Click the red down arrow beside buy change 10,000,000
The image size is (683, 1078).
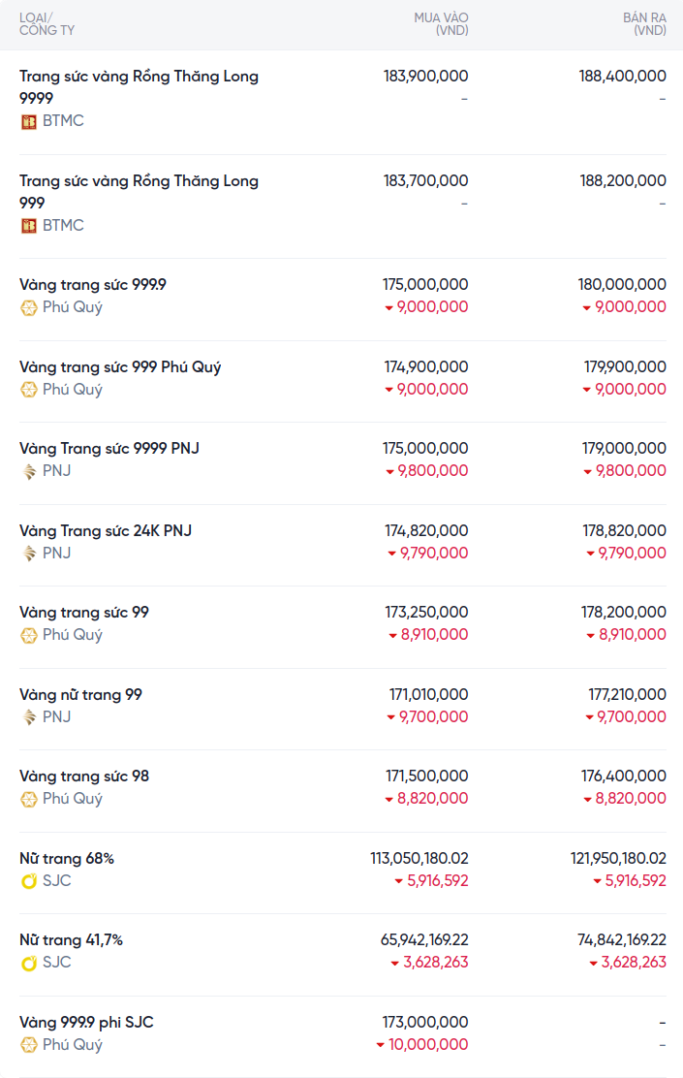point(381,1045)
